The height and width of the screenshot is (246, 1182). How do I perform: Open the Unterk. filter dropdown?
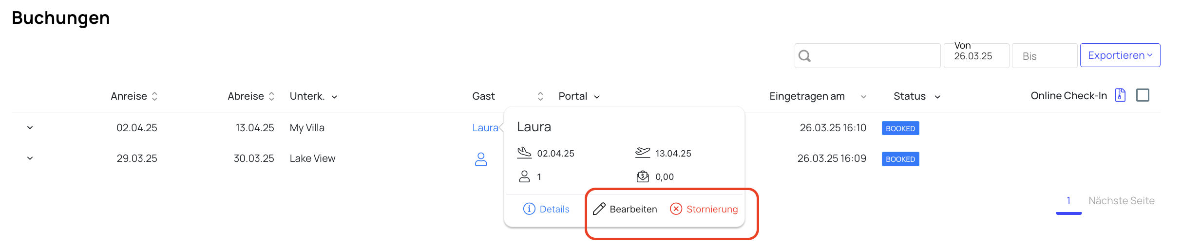point(334,97)
